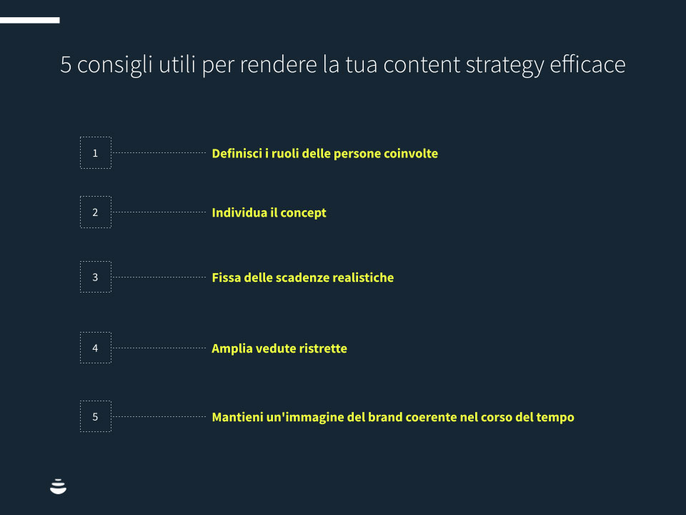Image resolution: width=686 pixels, height=515 pixels.
Task: Click the slide title about content strategy
Action: (342, 65)
